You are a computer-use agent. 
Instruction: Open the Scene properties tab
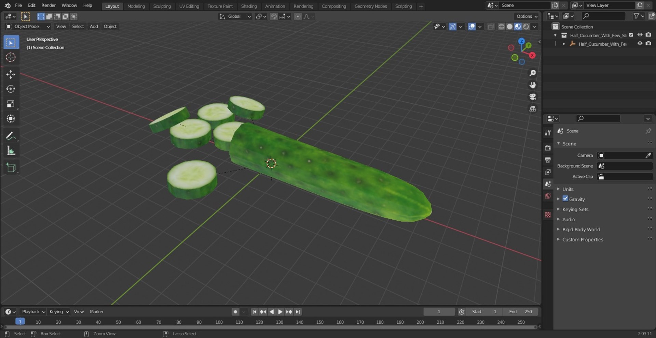coord(548,184)
